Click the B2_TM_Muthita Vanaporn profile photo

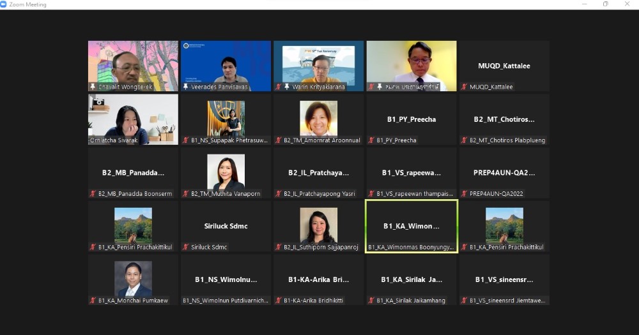(x=226, y=172)
